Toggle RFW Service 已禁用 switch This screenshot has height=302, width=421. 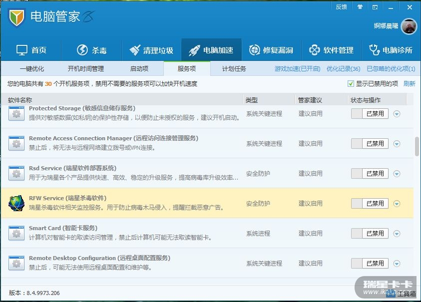point(370,204)
